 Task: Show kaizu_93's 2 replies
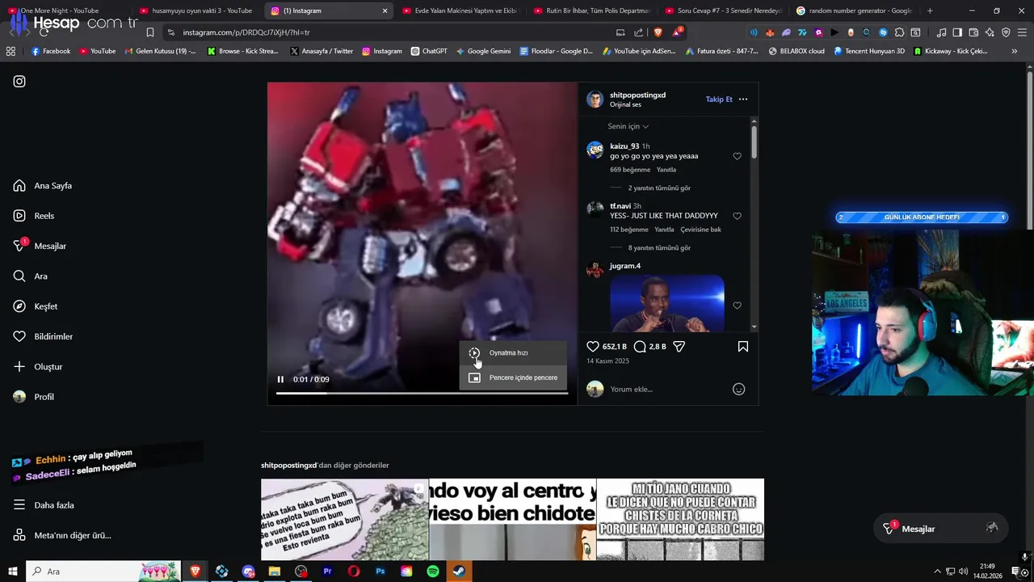659,188
